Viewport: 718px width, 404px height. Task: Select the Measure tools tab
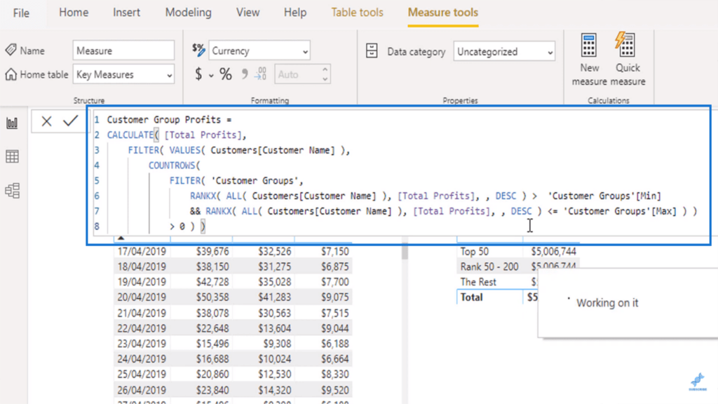(443, 13)
